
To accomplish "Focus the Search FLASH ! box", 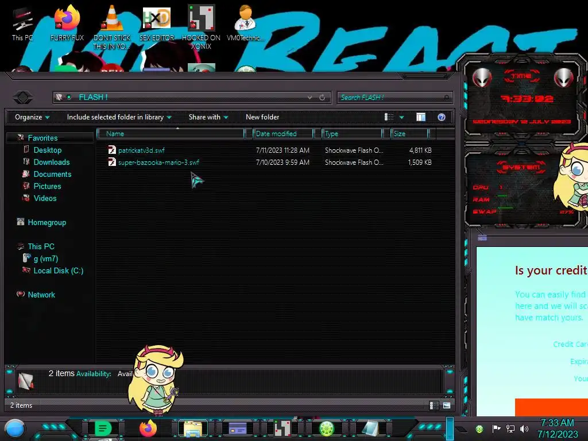I will (x=395, y=98).
